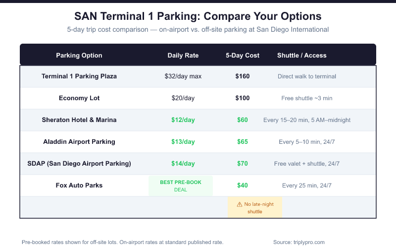Select the Parking Option column header

[x=79, y=56]
